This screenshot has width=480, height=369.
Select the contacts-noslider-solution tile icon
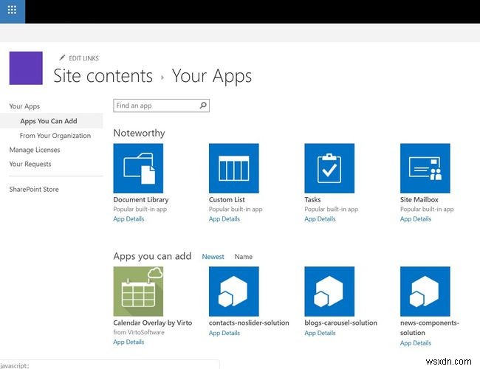pyautogui.click(x=234, y=292)
